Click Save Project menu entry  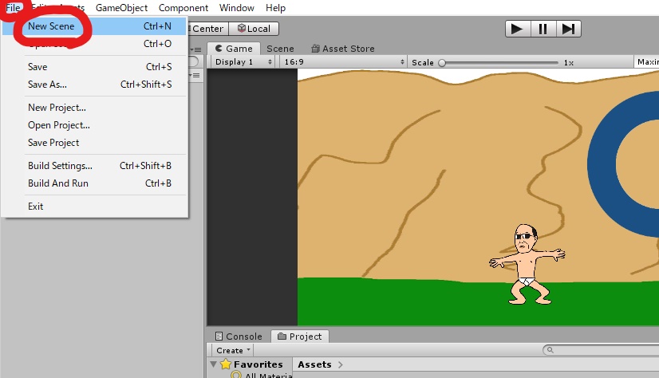pos(95,143)
